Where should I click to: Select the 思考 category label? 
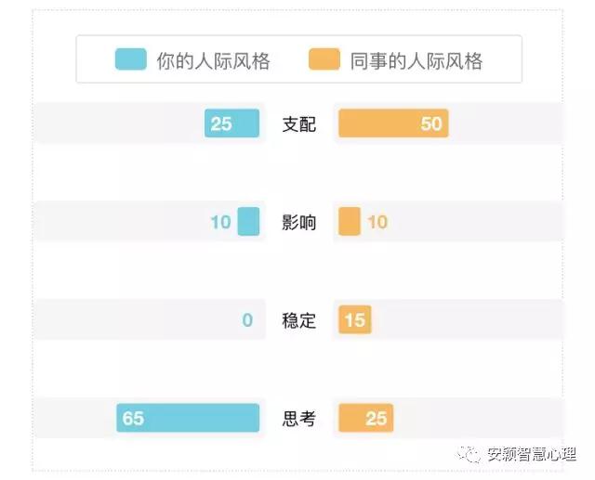pos(298,419)
